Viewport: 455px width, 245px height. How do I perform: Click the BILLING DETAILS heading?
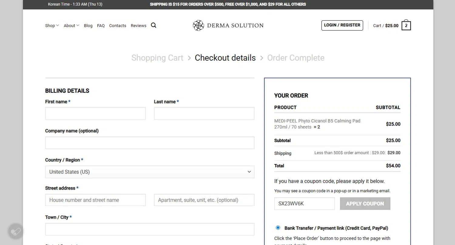[x=67, y=91]
